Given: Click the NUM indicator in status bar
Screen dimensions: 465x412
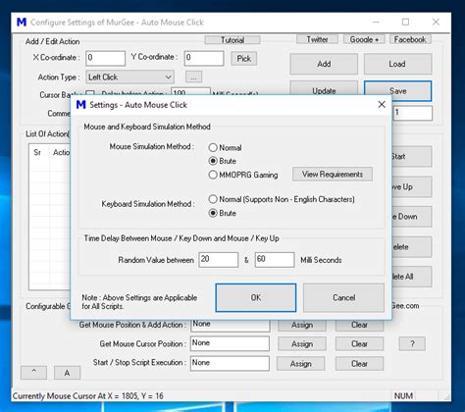Looking at the screenshot, I should [403, 396].
